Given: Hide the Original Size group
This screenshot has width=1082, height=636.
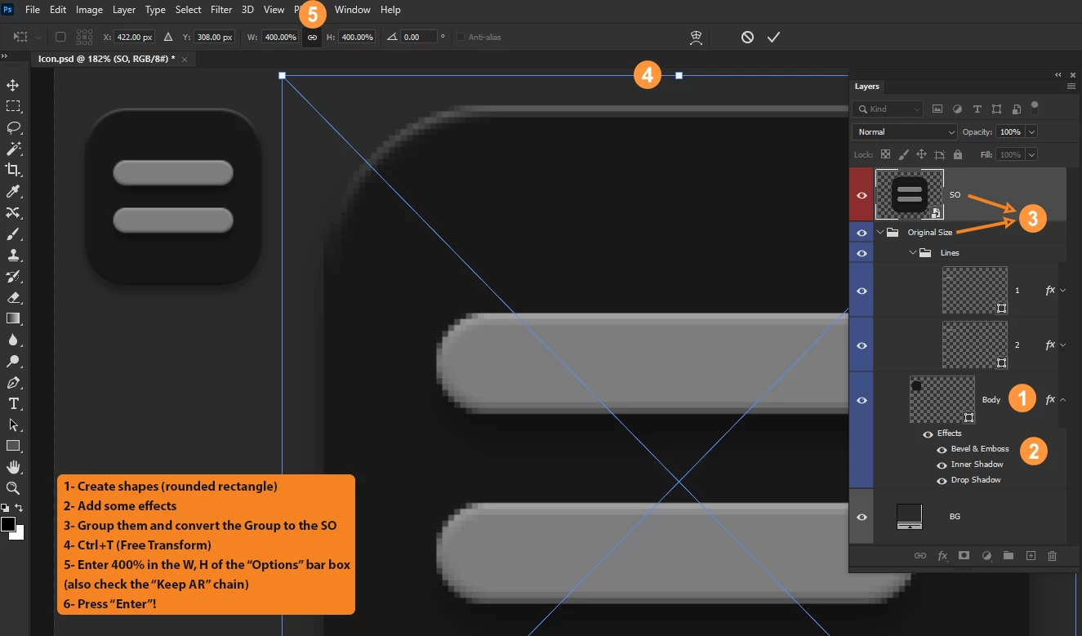Looking at the screenshot, I should click(862, 233).
